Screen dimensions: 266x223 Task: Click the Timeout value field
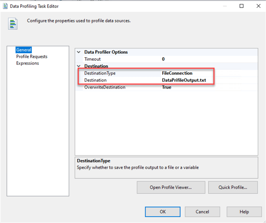[x=164, y=59]
